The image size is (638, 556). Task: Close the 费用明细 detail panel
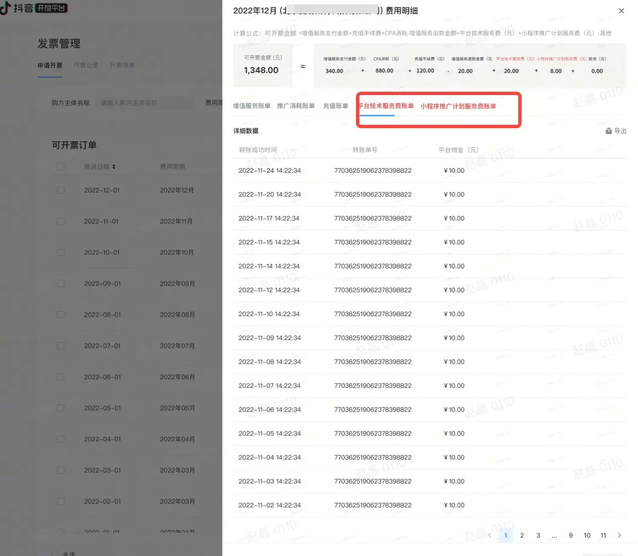click(621, 11)
